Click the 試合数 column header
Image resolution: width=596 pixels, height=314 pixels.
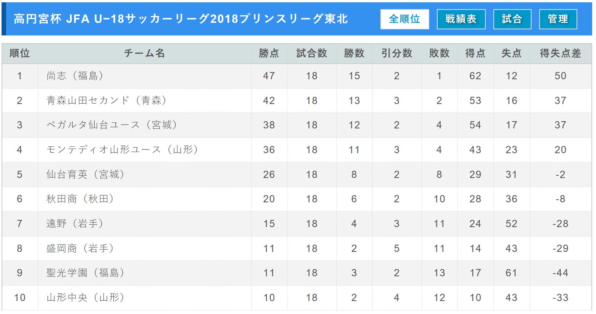[311, 53]
